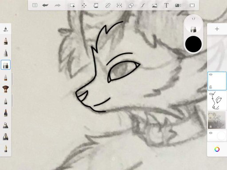Open the main menu list icon

pyautogui.click(x=35, y=5)
